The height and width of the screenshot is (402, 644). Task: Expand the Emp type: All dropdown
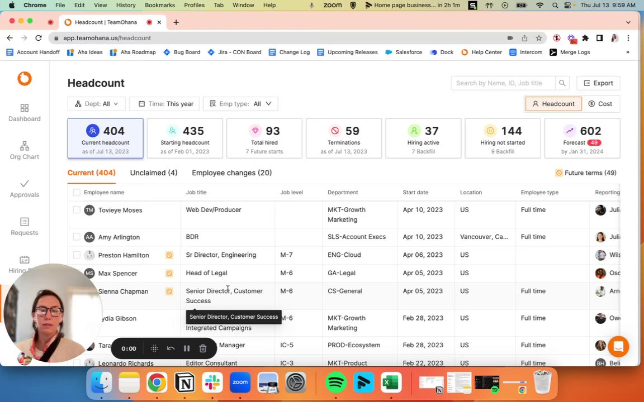pos(241,104)
